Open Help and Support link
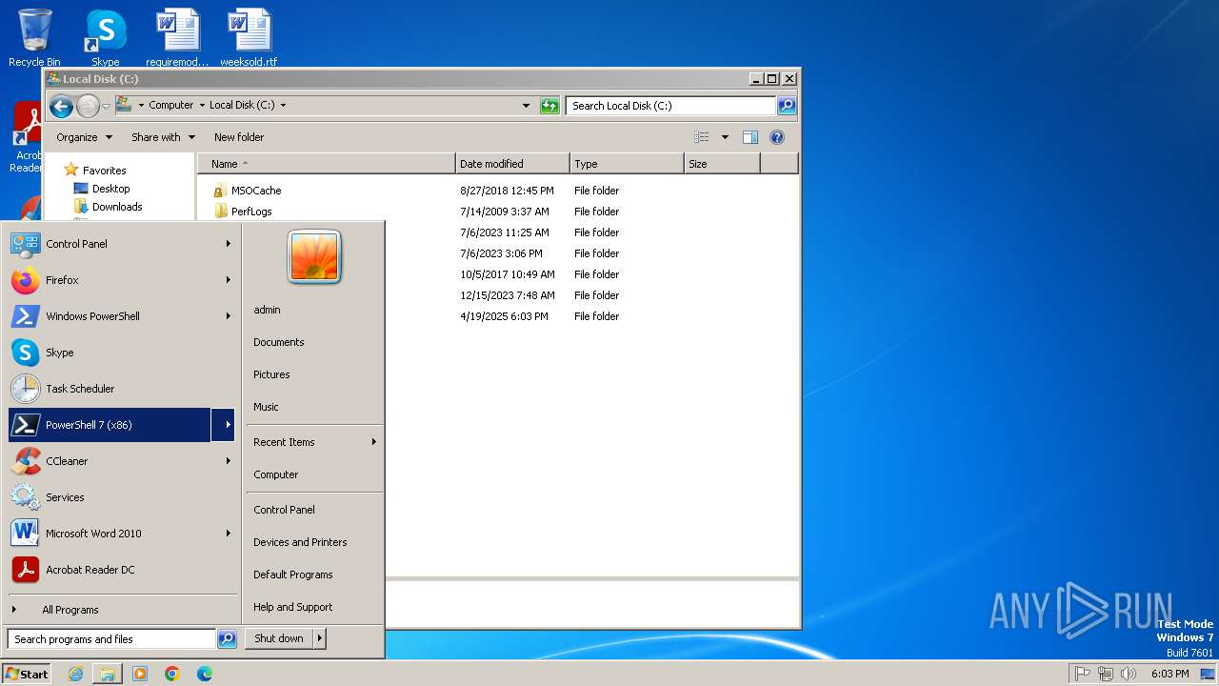 tap(293, 607)
